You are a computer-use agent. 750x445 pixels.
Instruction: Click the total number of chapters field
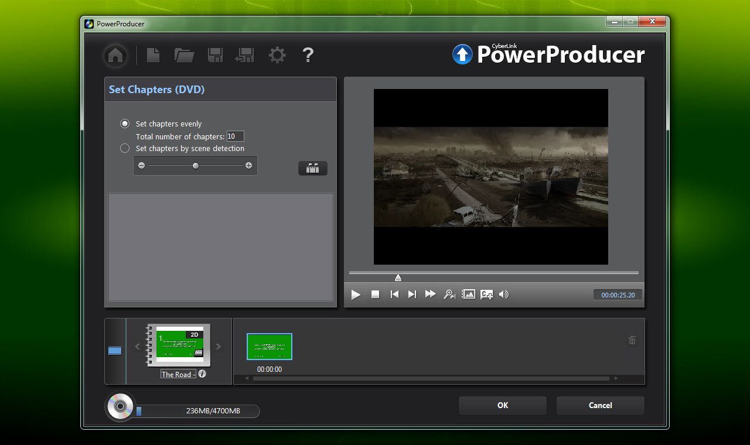[235, 136]
